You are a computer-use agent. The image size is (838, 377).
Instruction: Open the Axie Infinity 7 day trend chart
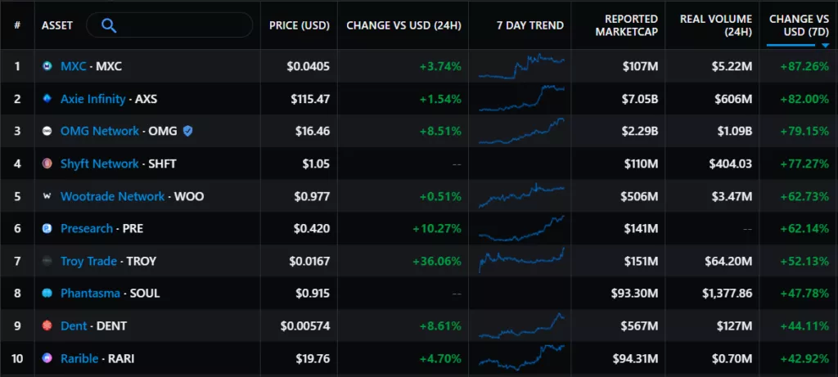pyautogui.click(x=522, y=99)
